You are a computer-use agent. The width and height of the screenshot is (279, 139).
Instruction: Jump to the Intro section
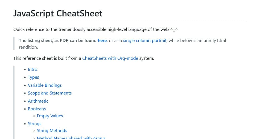coord(33,69)
